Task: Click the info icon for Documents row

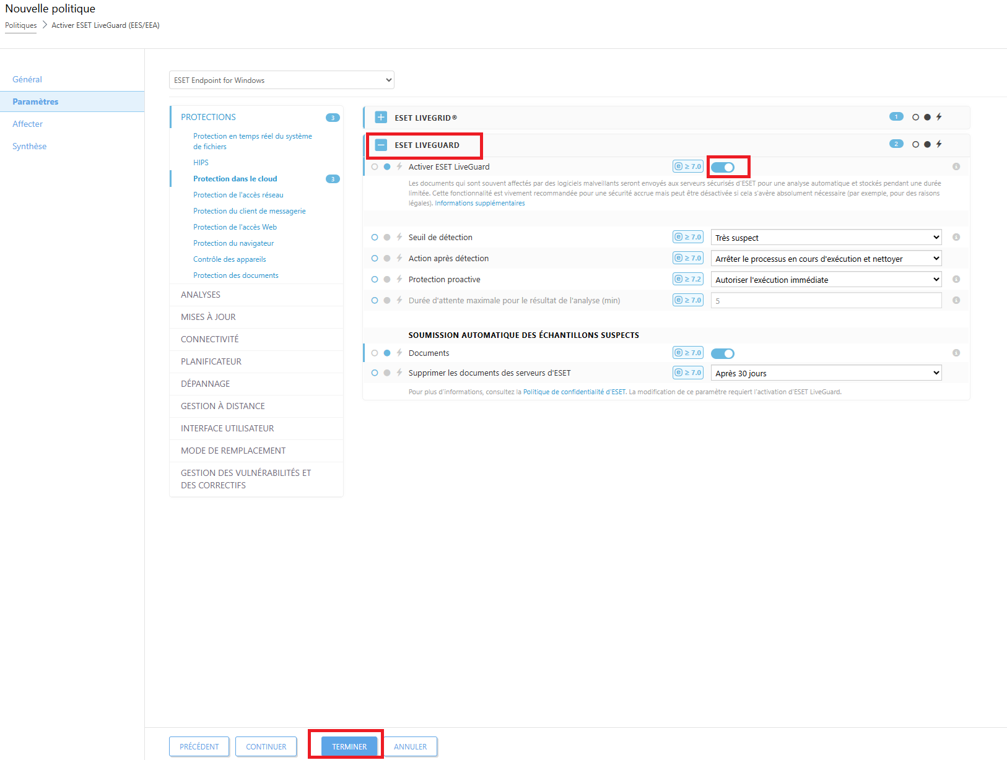Action: point(956,353)
